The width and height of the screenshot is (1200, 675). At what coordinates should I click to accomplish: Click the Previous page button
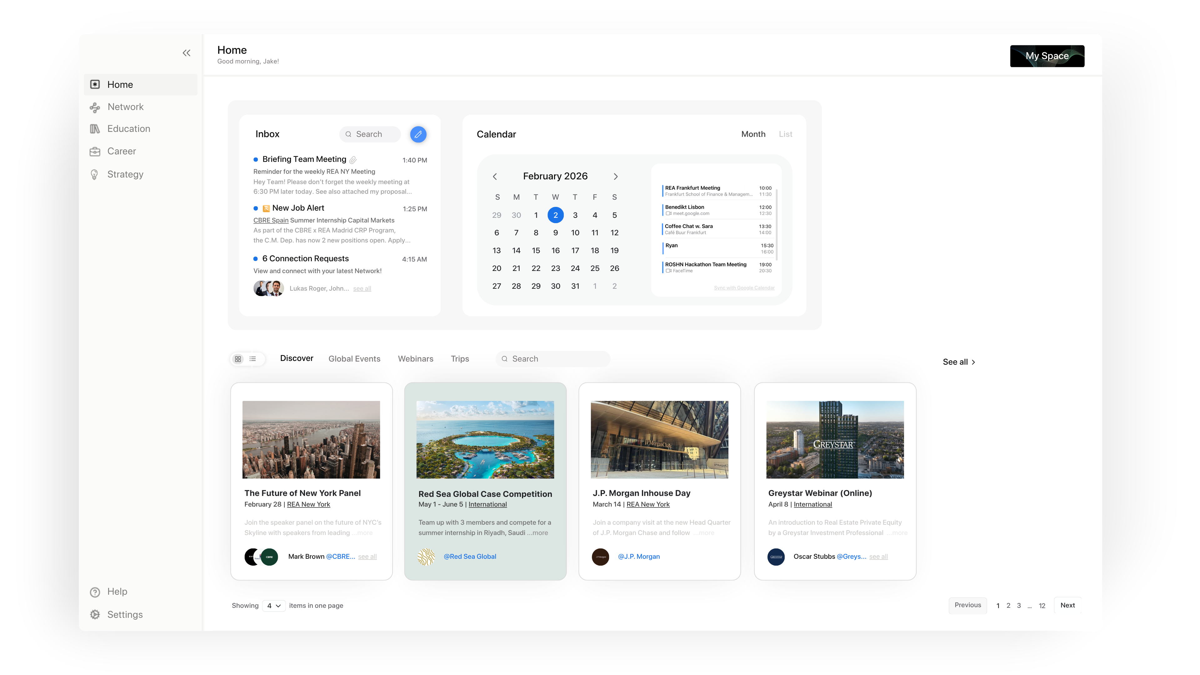[967, 605]
